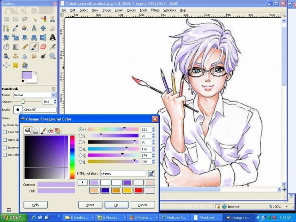Select the Crop knife tool
Viewport: 296px width, 222px height.
[x=53, y=28]
